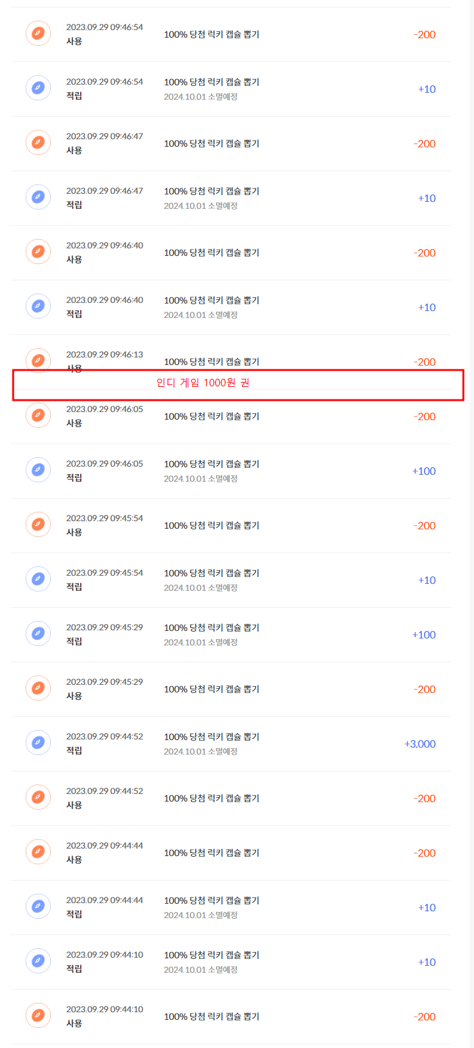Click blue coin icon at 09:46:54 accrual
Viewport: 474px width, 1048px height.
(38, 88)
